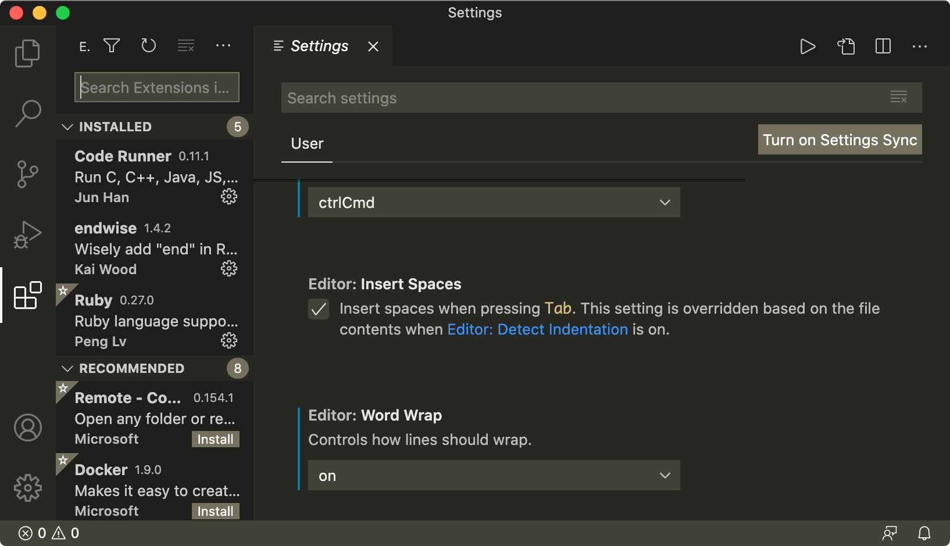The height and width of the screenshot is (546, 950).
Task: Filter extensions with the funnel icon
Action: pyautogui.click(x=112, y=45)
